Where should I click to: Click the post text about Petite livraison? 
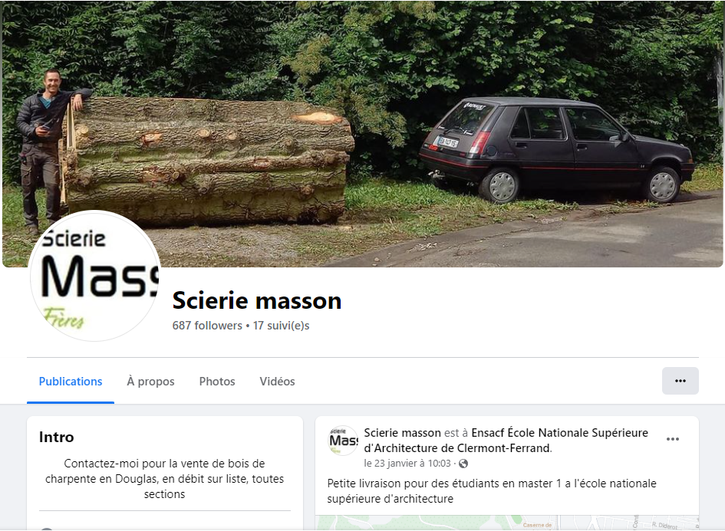(x=492, y=491)
